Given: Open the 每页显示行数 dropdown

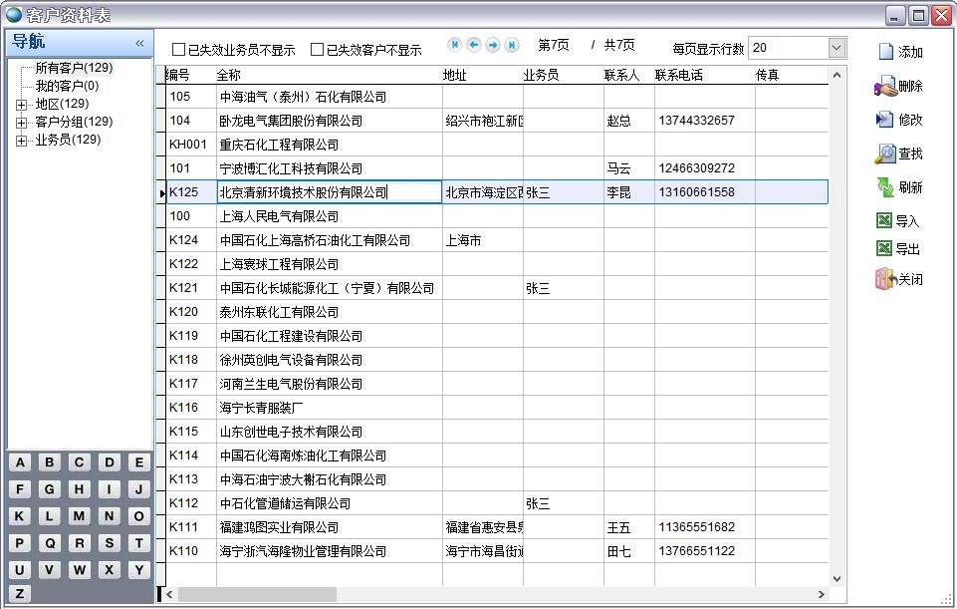Looking at the screenshot, I should 836,47.
